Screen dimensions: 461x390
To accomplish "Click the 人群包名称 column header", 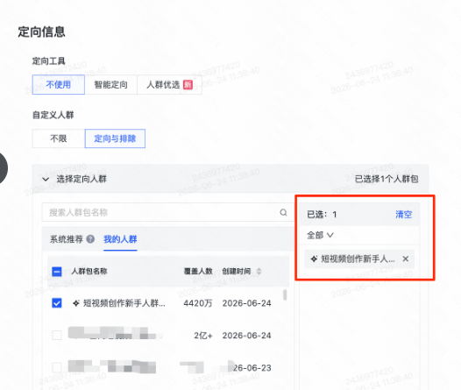I will [x=89, y=272].
